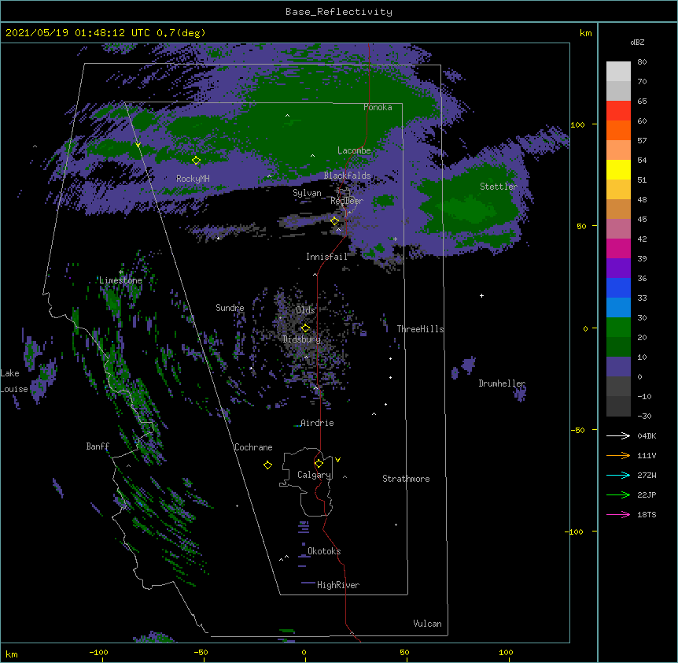This screenshot has width=678, height=663.
Task: Select the light gray swatch beside 80
Action: pos(618,72)
